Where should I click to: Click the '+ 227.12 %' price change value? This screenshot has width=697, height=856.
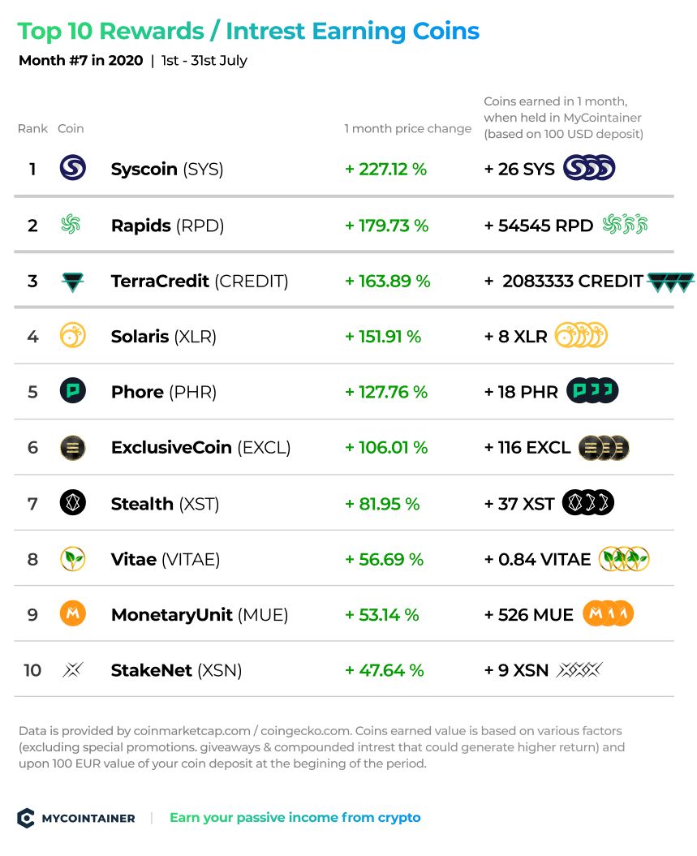click(386, 170)
